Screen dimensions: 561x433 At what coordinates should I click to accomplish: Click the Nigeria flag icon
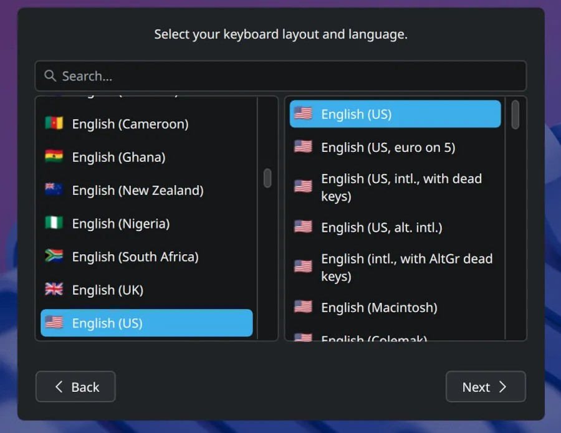[x=54, y=223]
